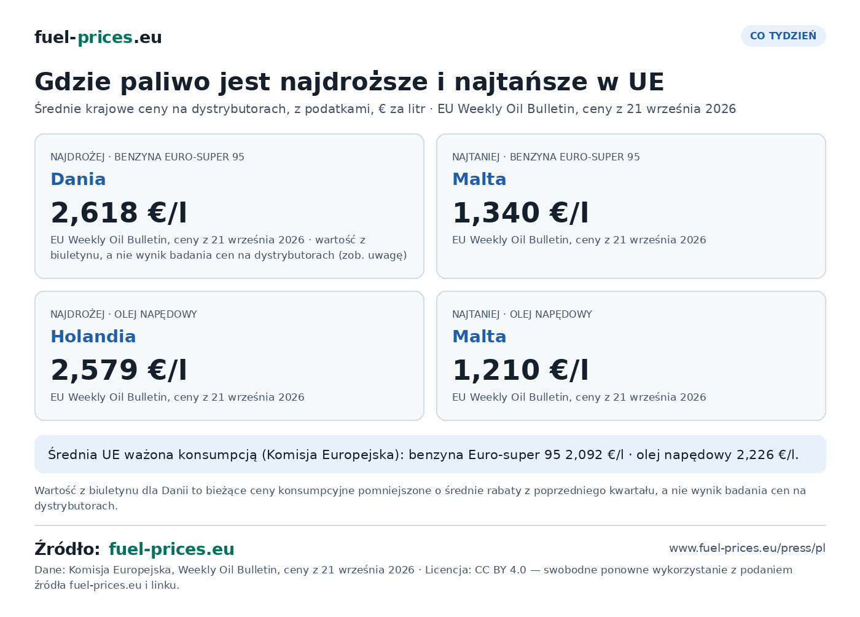Click the 1,340 €/l price value

point(520,213)
